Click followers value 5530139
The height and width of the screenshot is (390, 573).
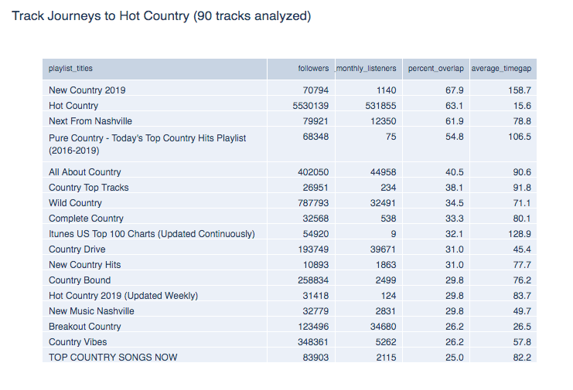click(x=311, y=106)
